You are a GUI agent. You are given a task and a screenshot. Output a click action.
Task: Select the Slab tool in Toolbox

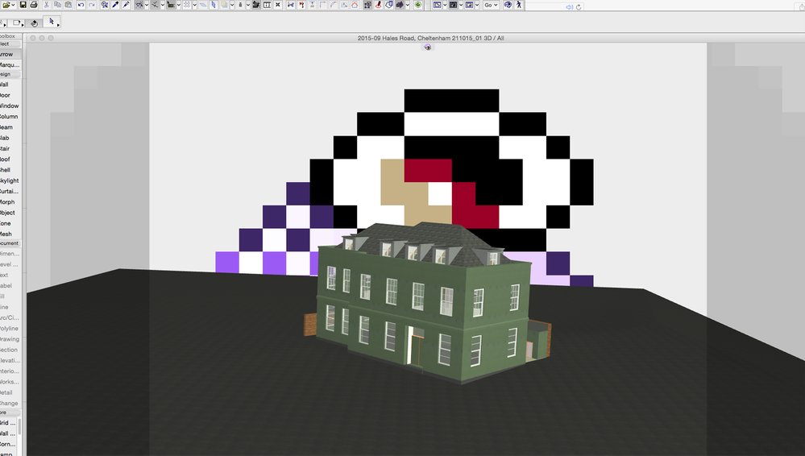(10, 138)
